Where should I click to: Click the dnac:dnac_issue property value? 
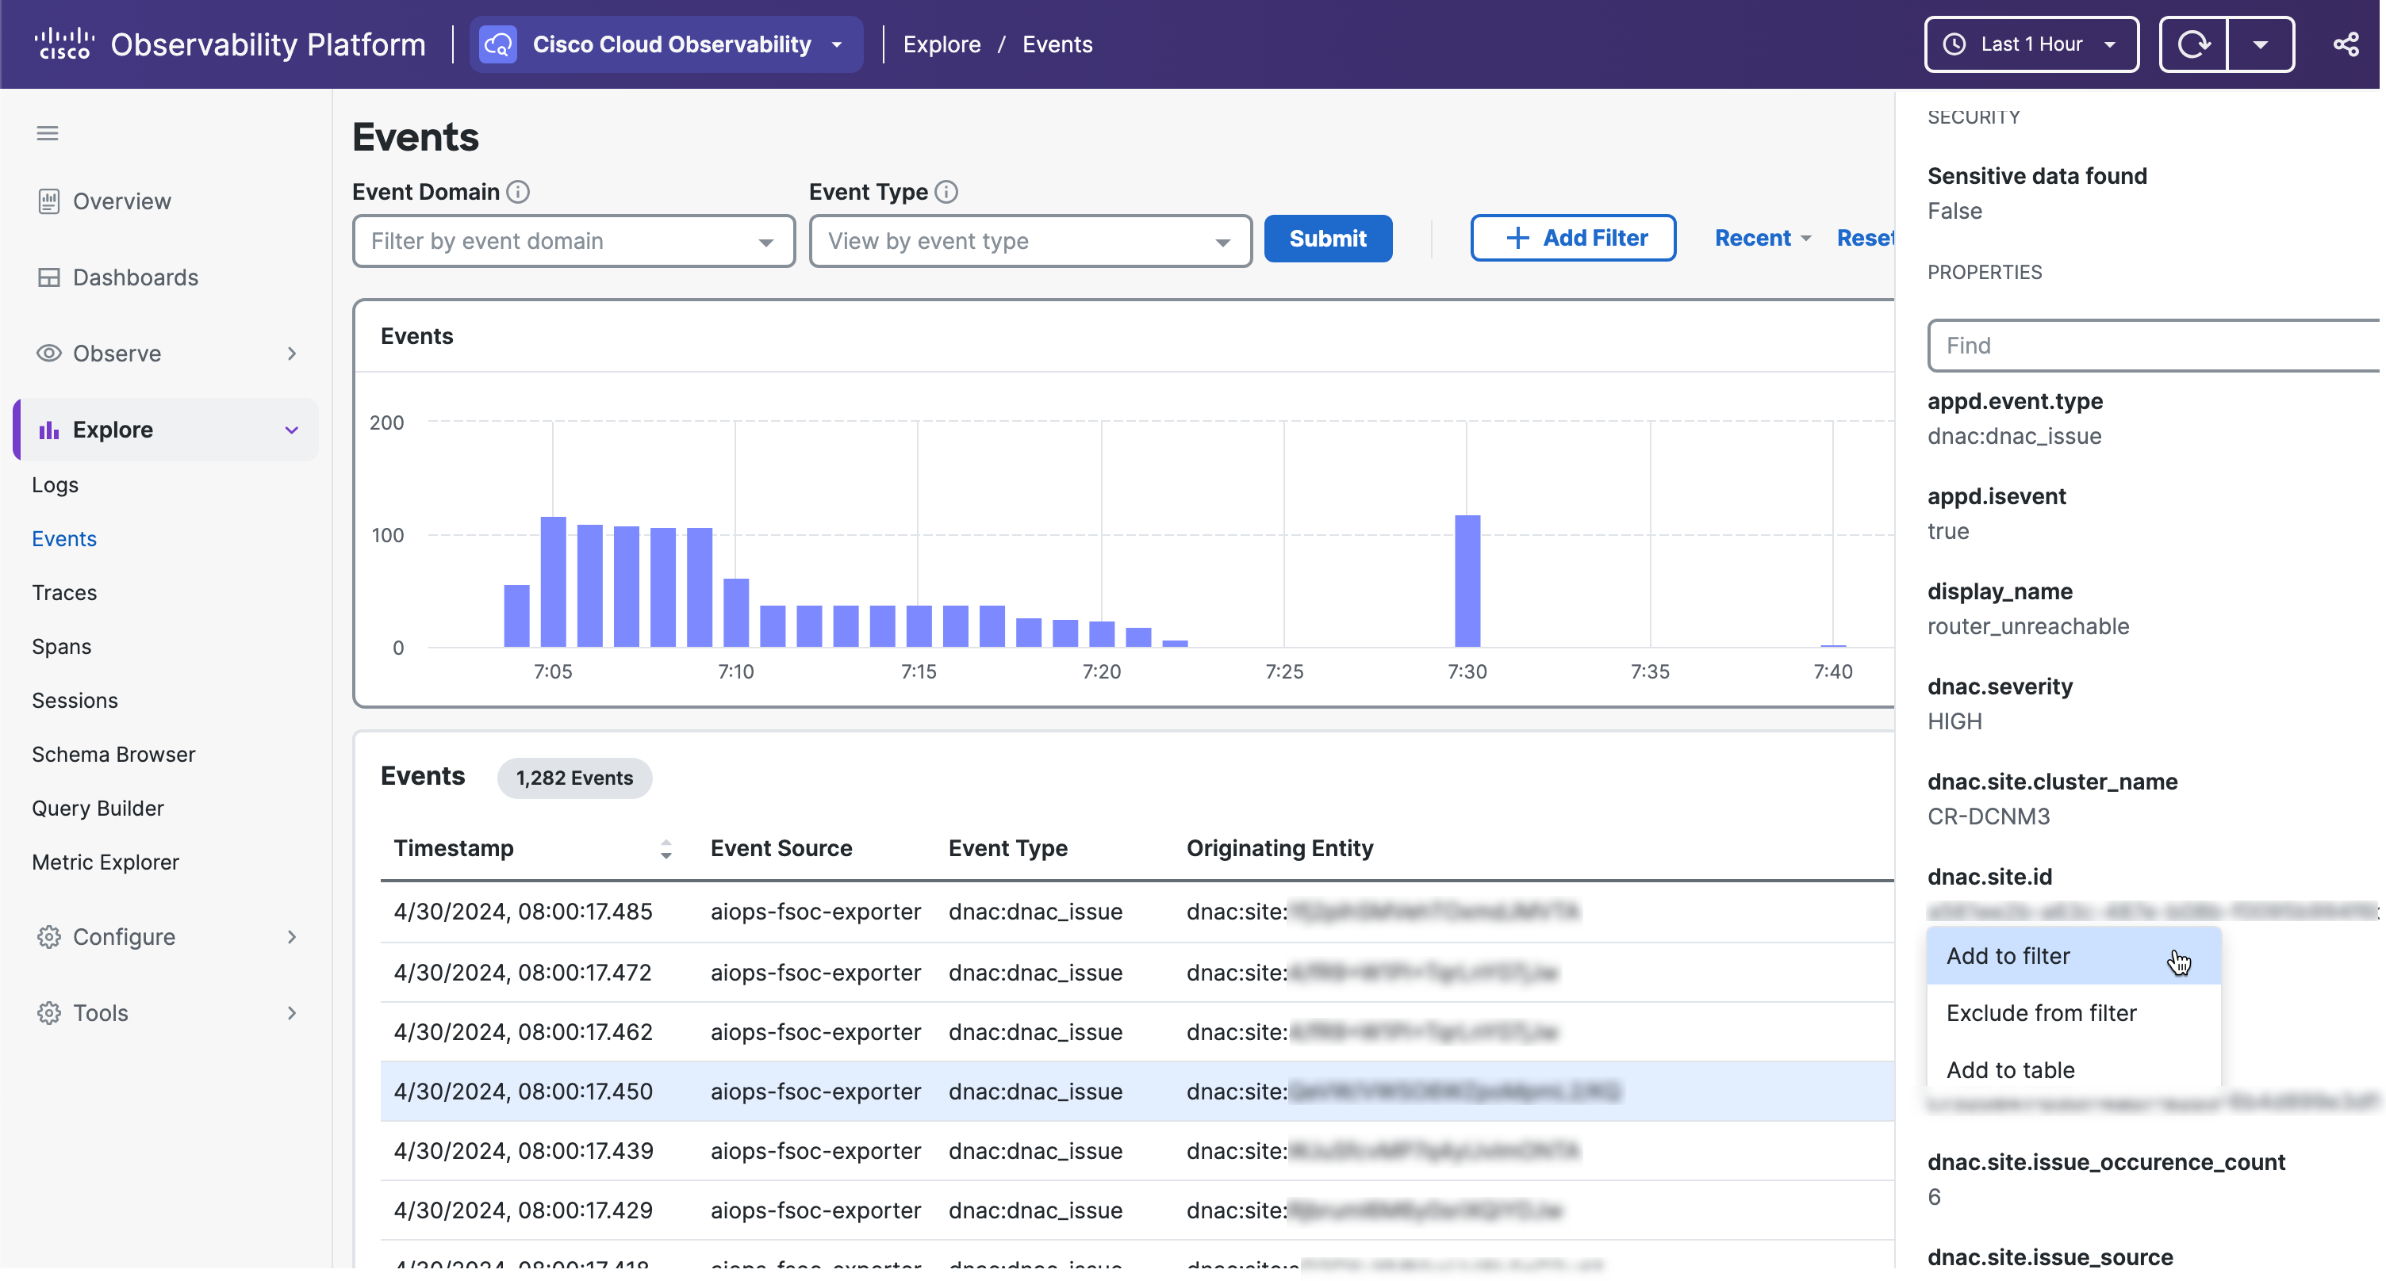[x=2014, y=436]
